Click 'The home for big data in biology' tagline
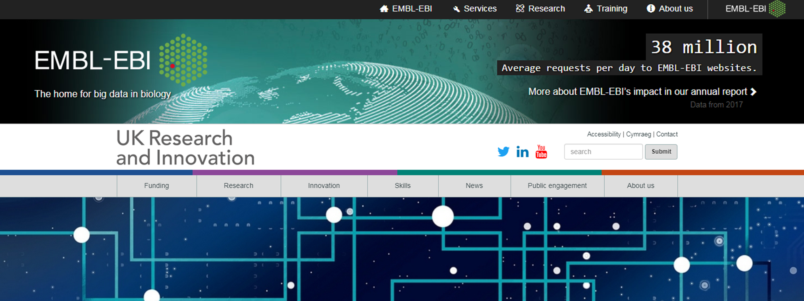804x301 pixels. [102, 94]
